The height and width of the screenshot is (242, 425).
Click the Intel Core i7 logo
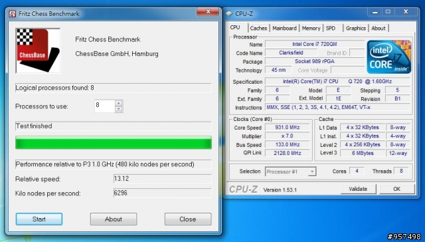click(x=389, y=57)
